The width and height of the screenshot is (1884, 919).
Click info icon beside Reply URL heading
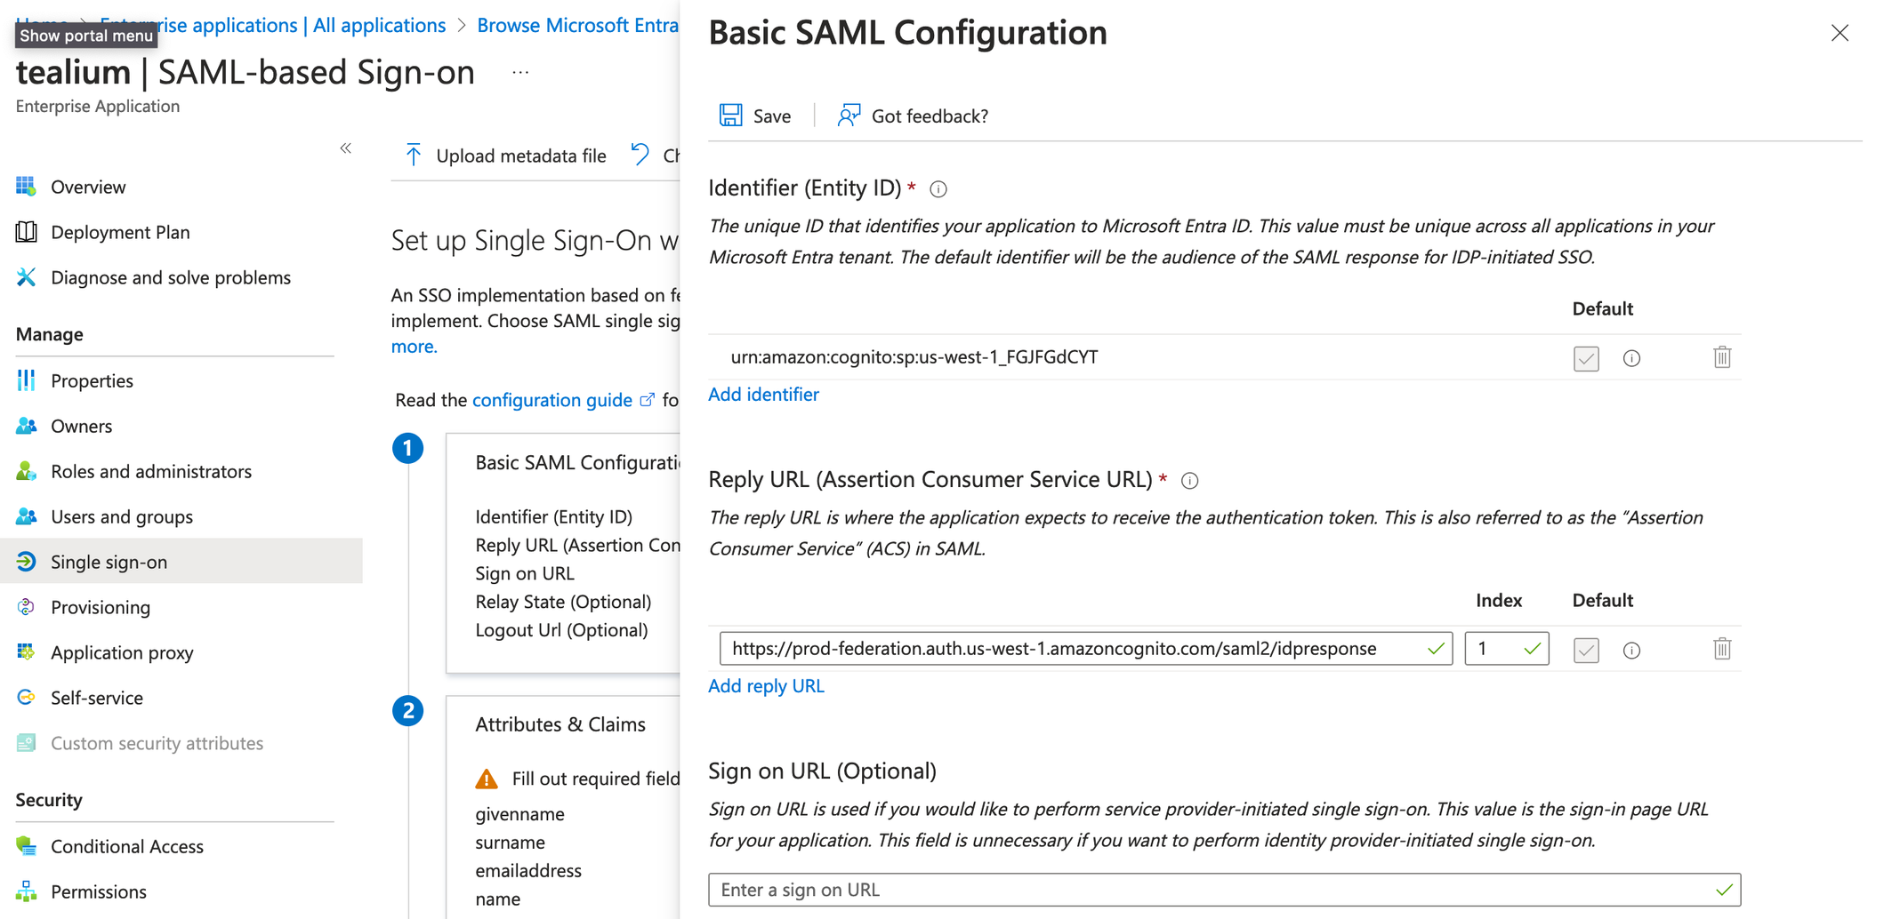tap(1190, 481)
